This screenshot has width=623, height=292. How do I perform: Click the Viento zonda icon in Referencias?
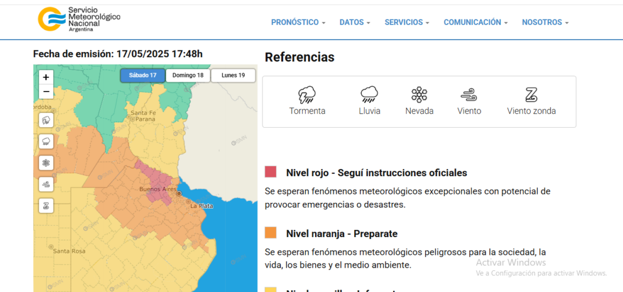(x=531, y=95)
